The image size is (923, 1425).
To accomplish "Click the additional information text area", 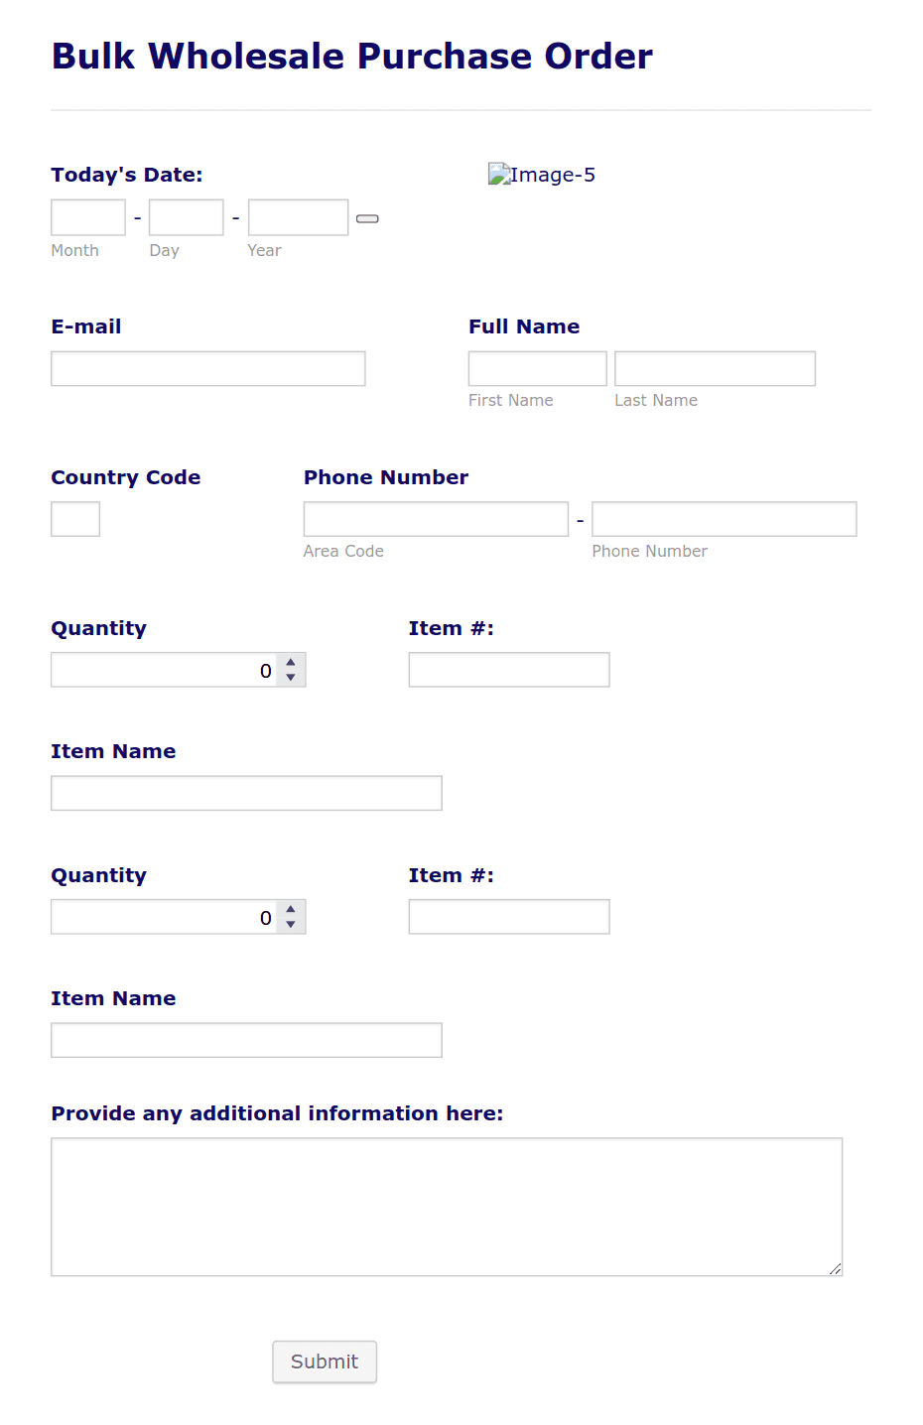I will (x=447, y=1206).
